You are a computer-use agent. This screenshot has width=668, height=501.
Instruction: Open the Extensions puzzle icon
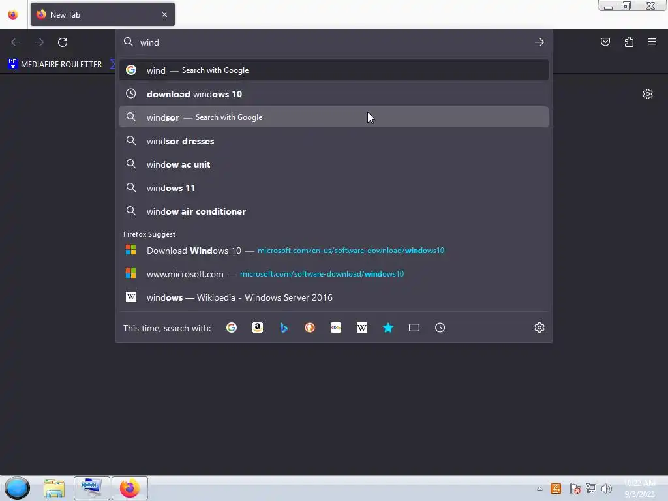tap(629, 42)
